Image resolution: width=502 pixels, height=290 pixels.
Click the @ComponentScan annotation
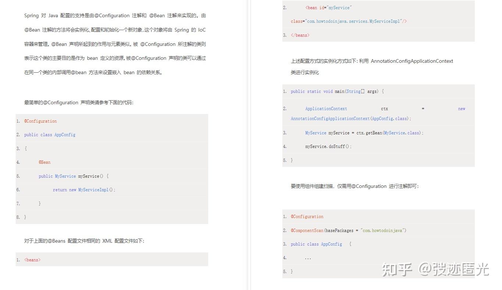[x=307, y=230]
